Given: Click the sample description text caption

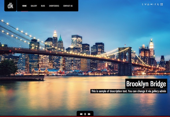Looking at the screenshot, I should [129, 91].
